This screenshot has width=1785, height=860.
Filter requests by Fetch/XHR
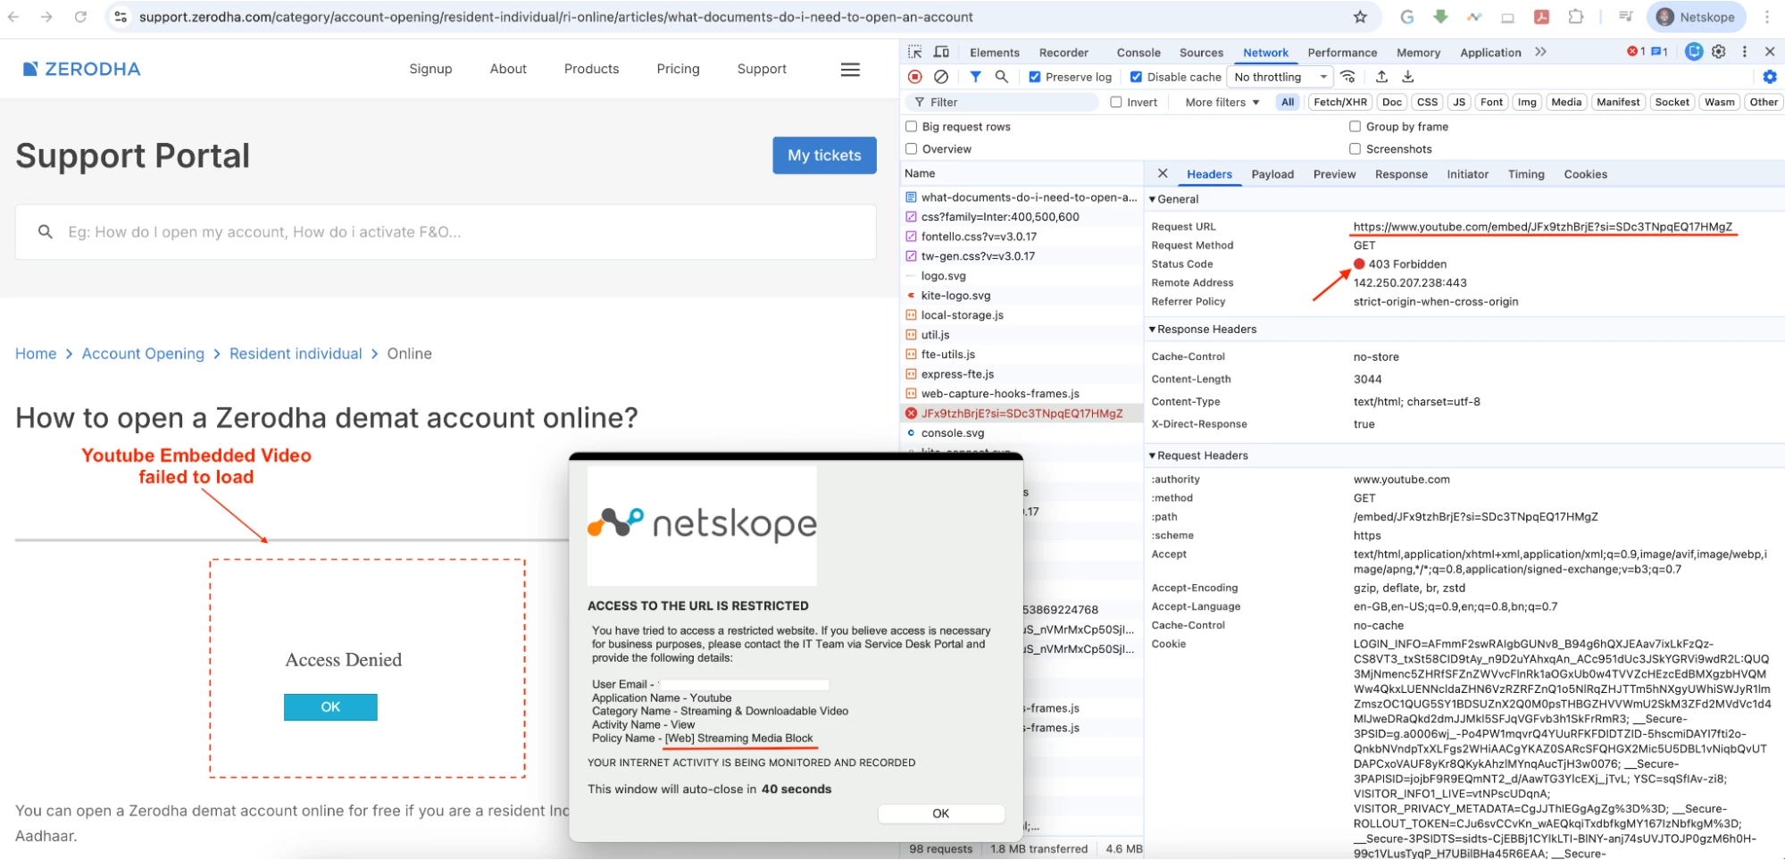coord(1340,102)
